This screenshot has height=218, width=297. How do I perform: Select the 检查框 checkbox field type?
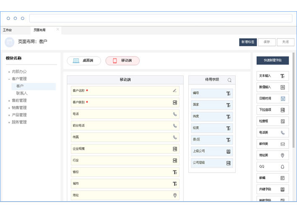pyautogui.click(x=273, y=121)
